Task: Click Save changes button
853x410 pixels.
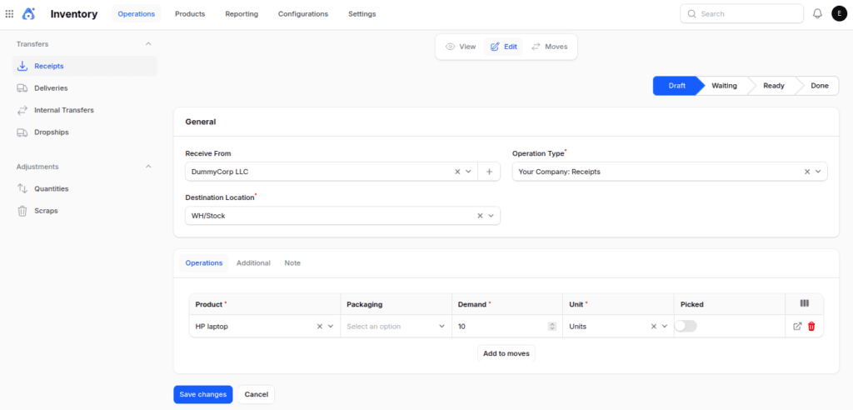Action: pyautogui.click(x=203, y=394)
